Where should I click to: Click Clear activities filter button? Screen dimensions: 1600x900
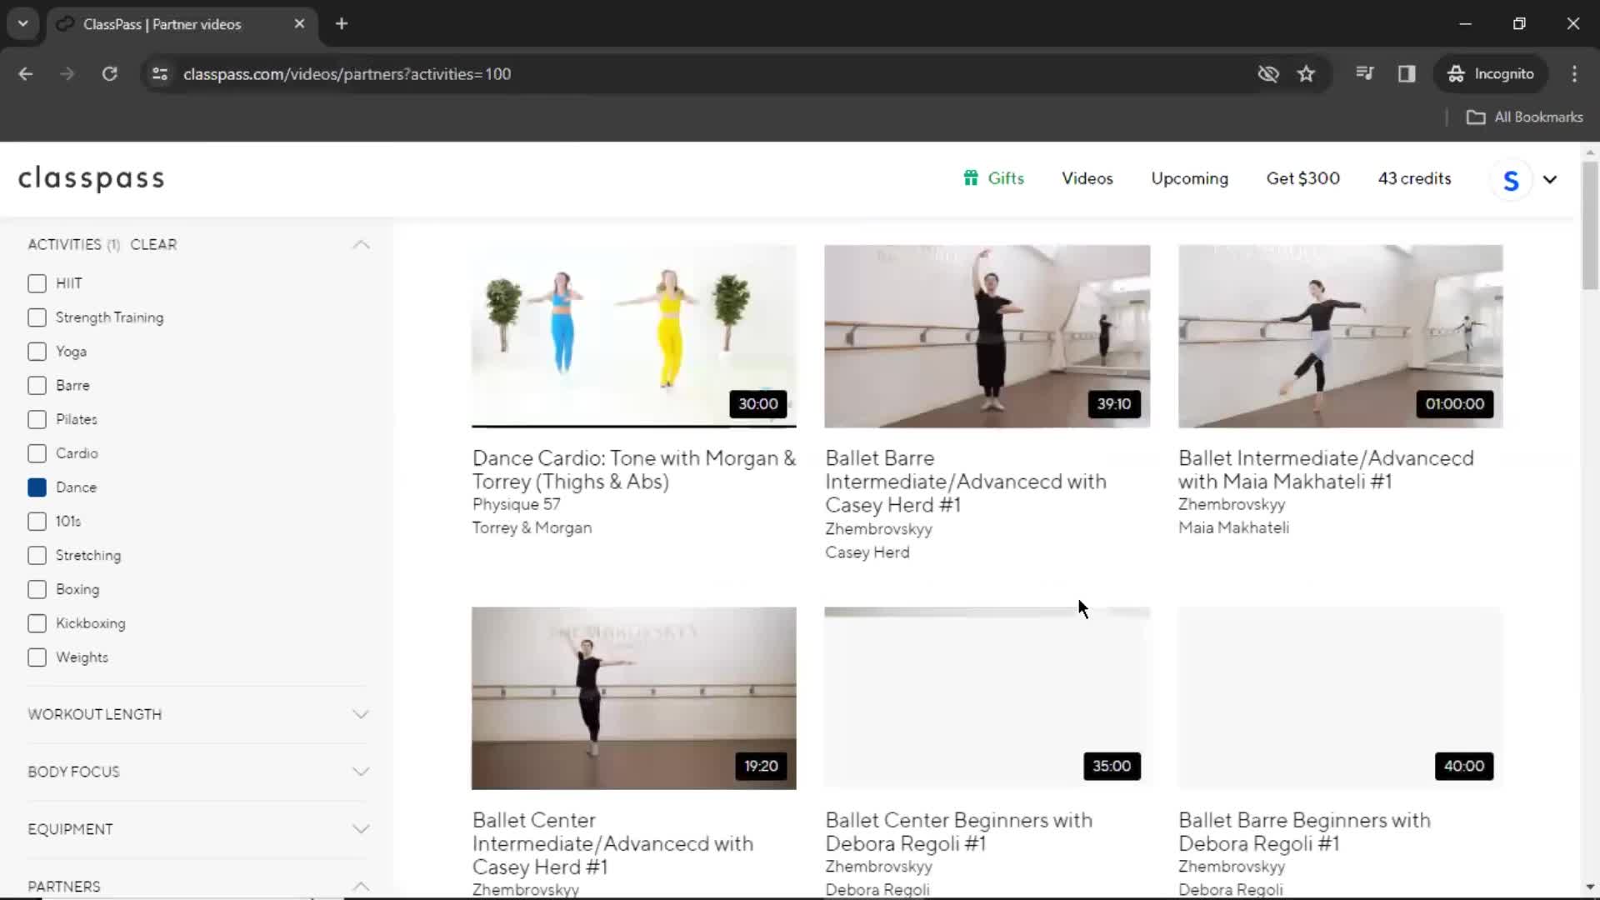coord(152,244)
